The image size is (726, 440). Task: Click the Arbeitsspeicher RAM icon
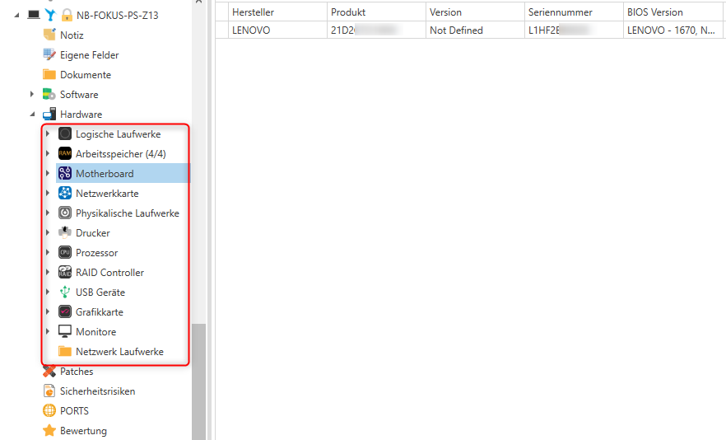(65, 154)
